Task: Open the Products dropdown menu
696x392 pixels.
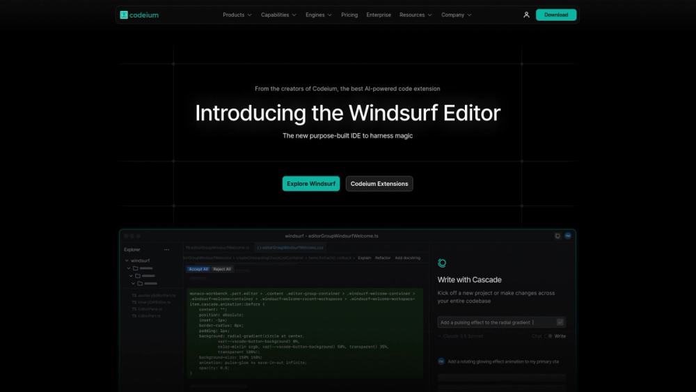Action: 237,15
